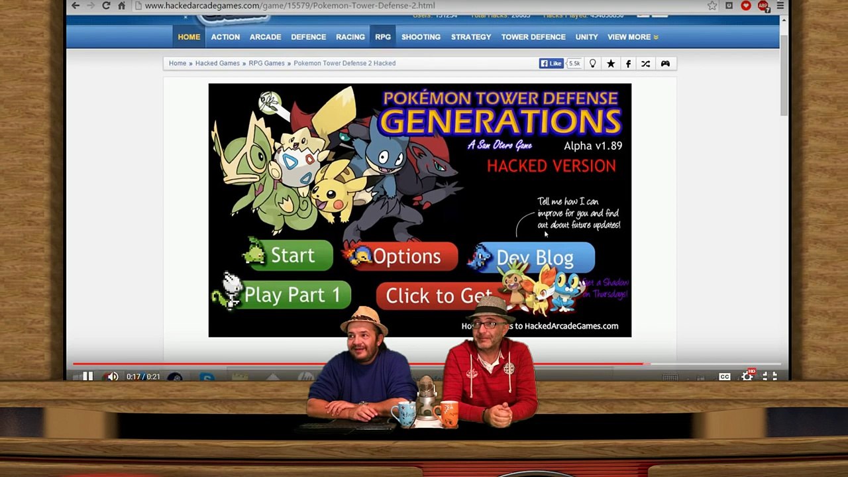Click the 'Alpha v1.89' version text
The width and height of the screenshot is (848, 477).
point(593,146)
